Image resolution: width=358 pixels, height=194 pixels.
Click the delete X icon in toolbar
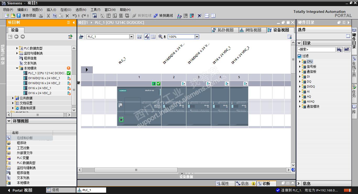pyautogui.click(x=67, y=16)
